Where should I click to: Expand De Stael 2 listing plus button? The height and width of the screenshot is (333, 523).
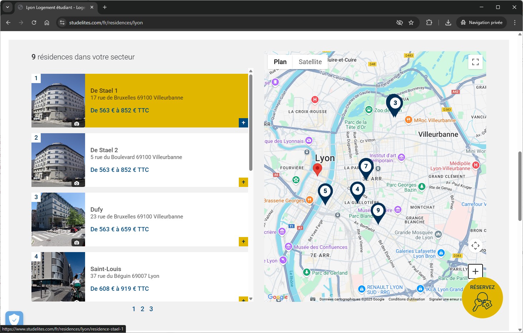243,182
